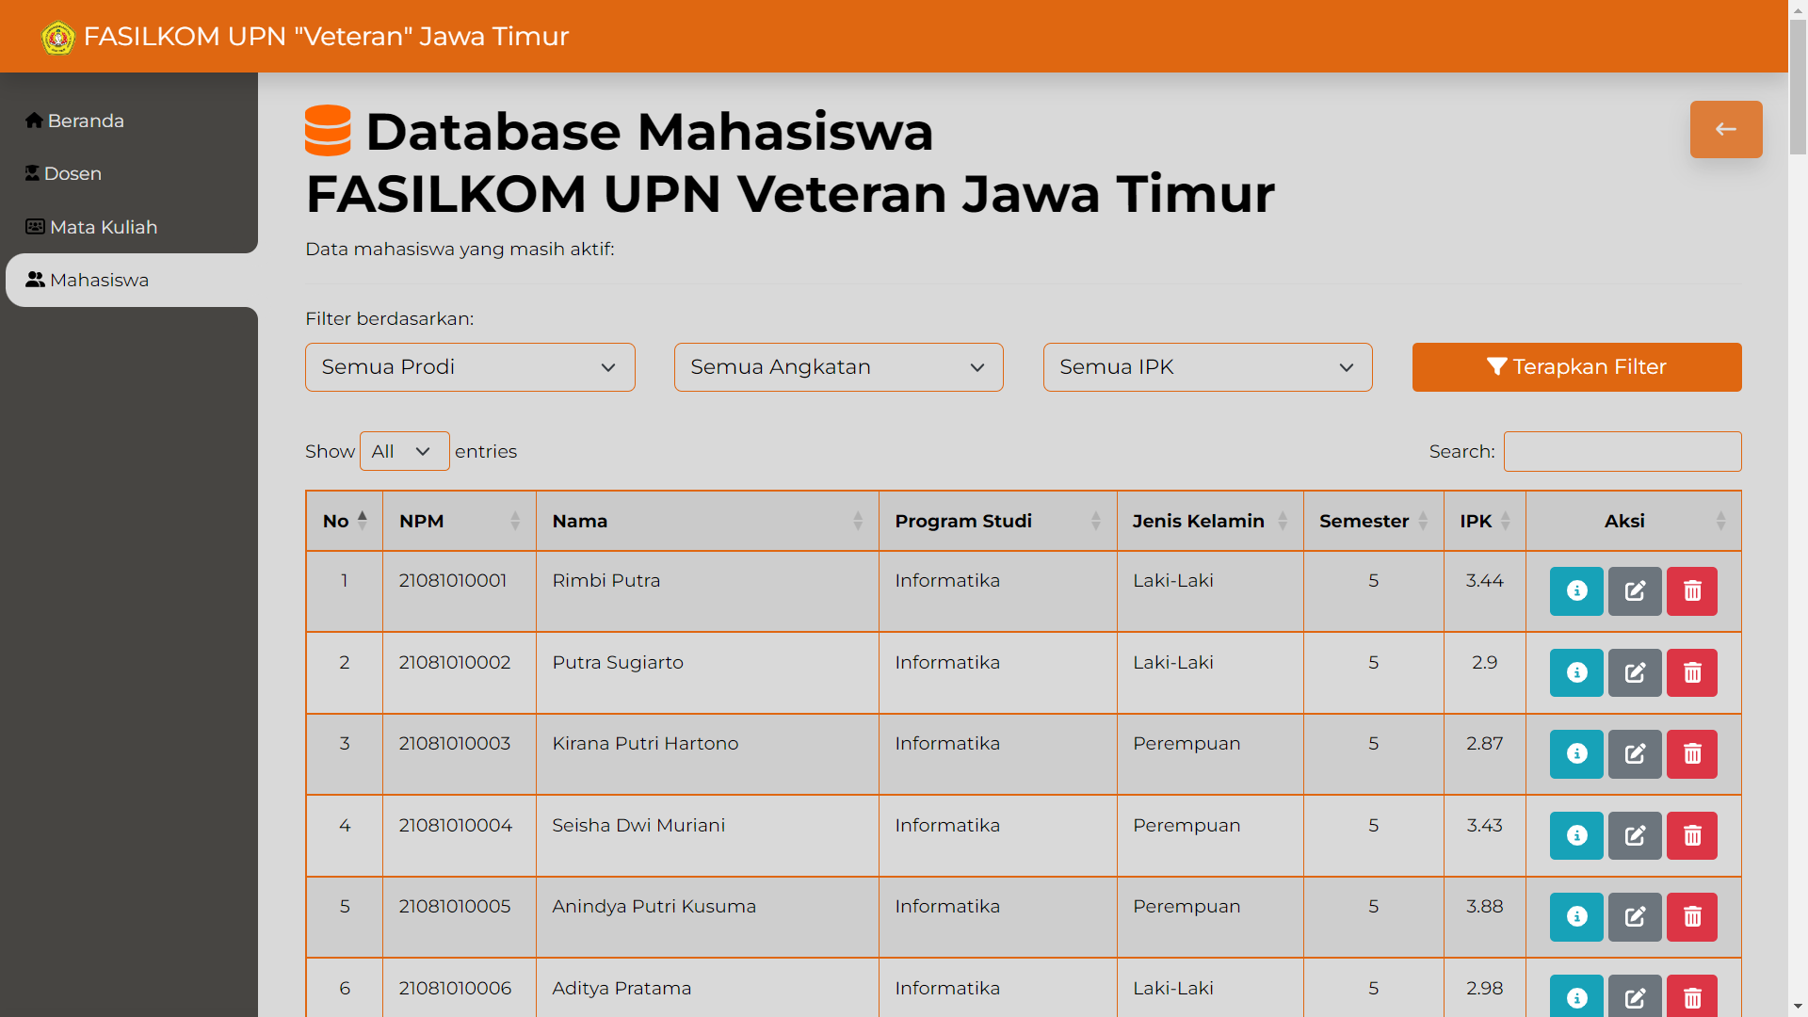Sort table by No column

pos(345,521)
